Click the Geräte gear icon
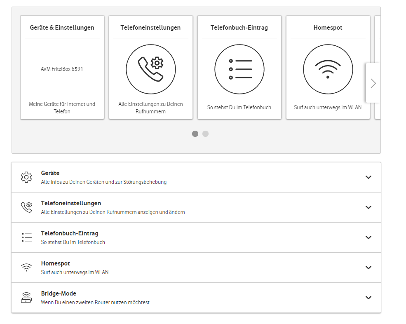 coord(26,177)
